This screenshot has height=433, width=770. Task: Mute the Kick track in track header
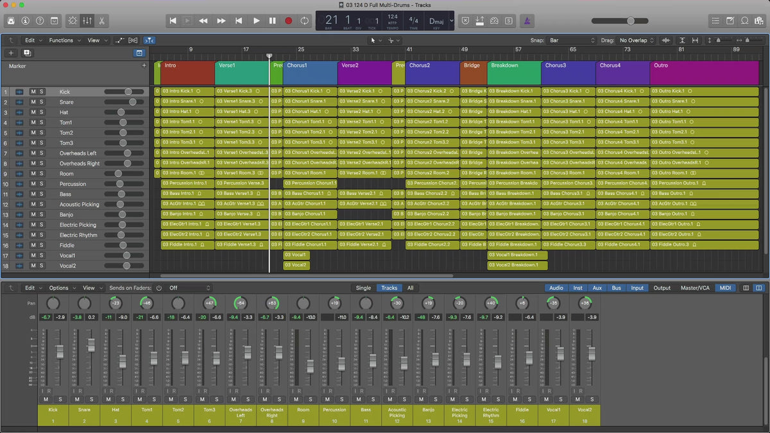point(33,92)
